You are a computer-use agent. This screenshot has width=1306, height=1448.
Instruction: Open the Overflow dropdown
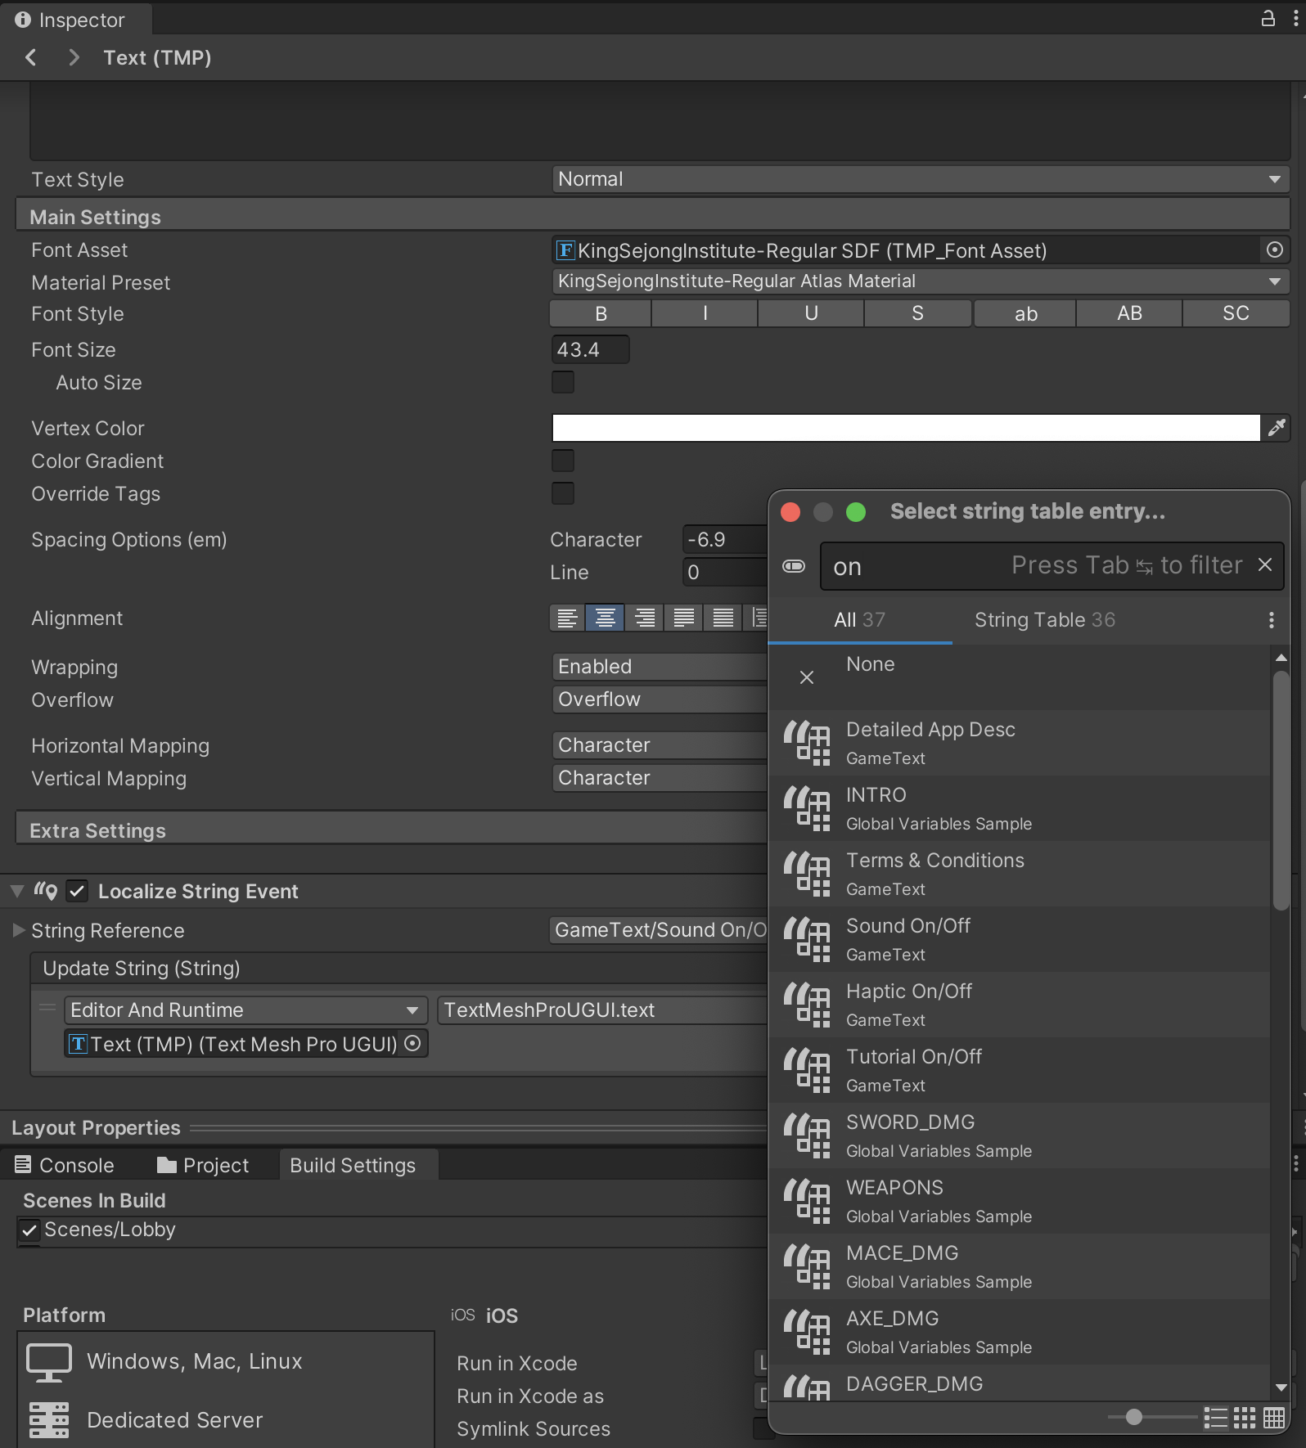click(660, 699)
